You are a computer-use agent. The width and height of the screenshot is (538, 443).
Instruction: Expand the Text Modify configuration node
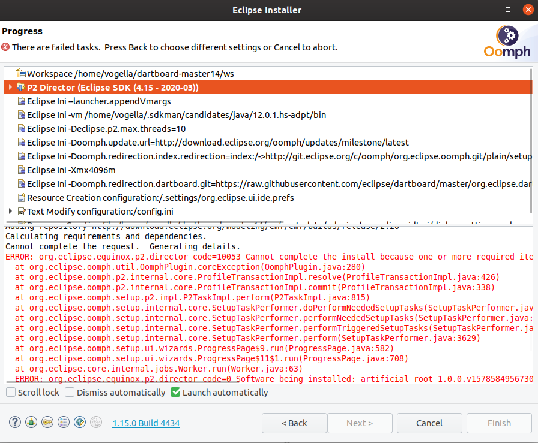pos(10,211)
